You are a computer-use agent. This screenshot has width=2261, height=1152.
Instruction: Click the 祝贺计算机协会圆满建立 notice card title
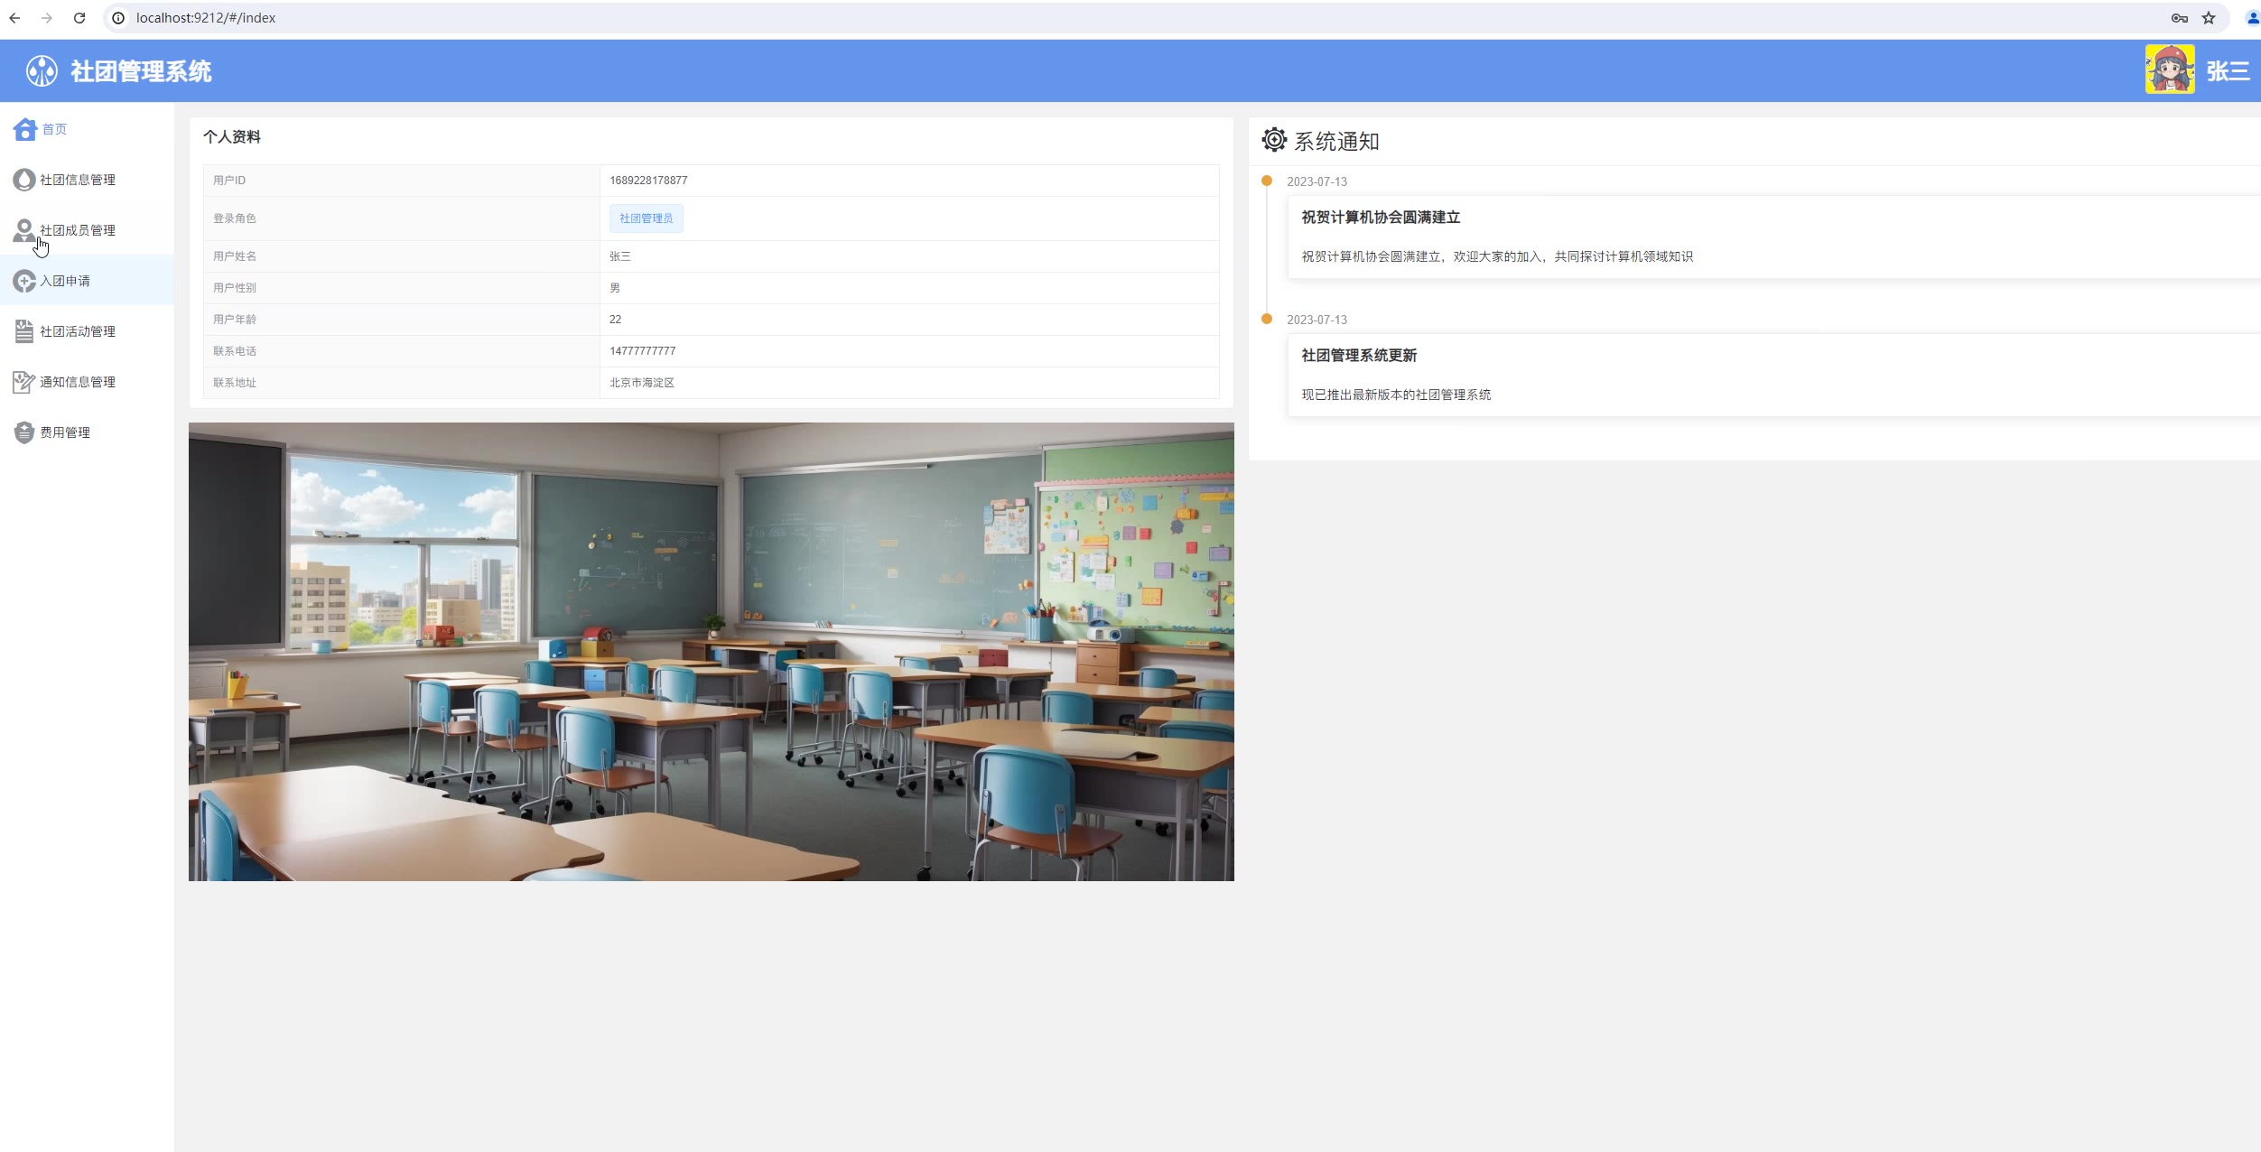pos(1381,218)
